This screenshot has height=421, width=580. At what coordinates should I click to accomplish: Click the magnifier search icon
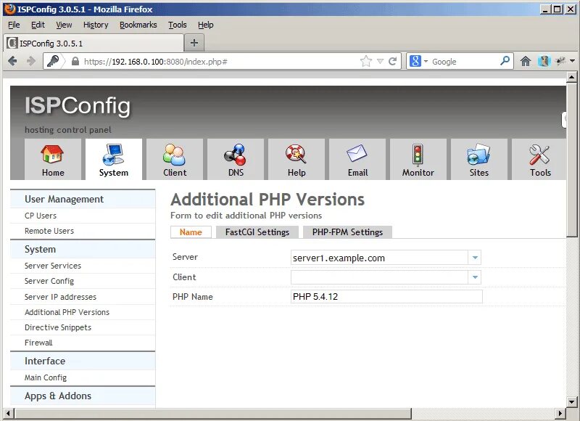pyautogui.click(x=505, y=61)
